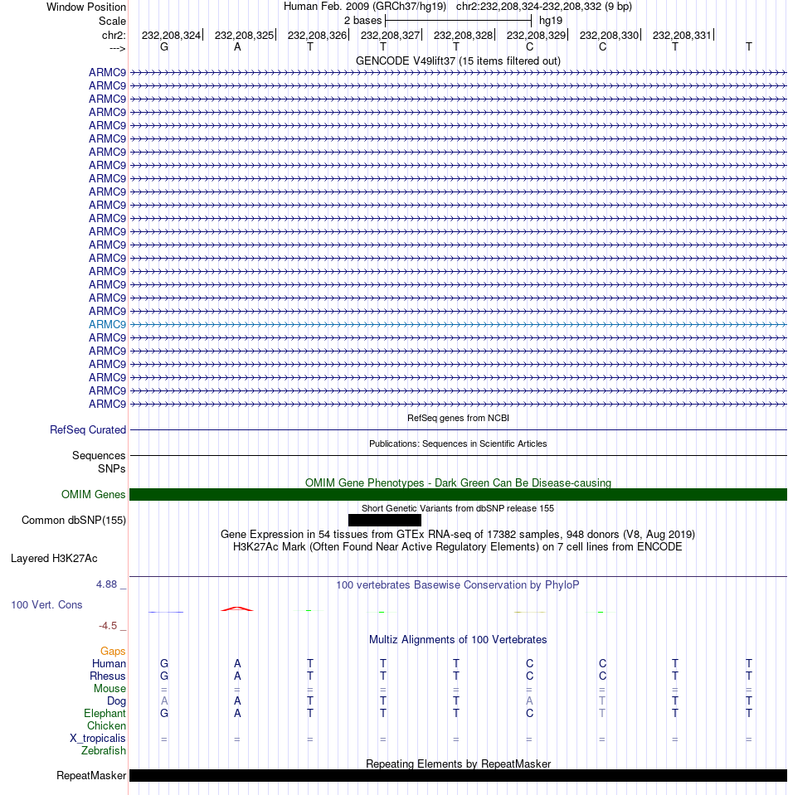This screenshot has width=788, height=795.
Task: Click the SNPs publications track label
Action: pyautogui.click(x=112, y=469)
